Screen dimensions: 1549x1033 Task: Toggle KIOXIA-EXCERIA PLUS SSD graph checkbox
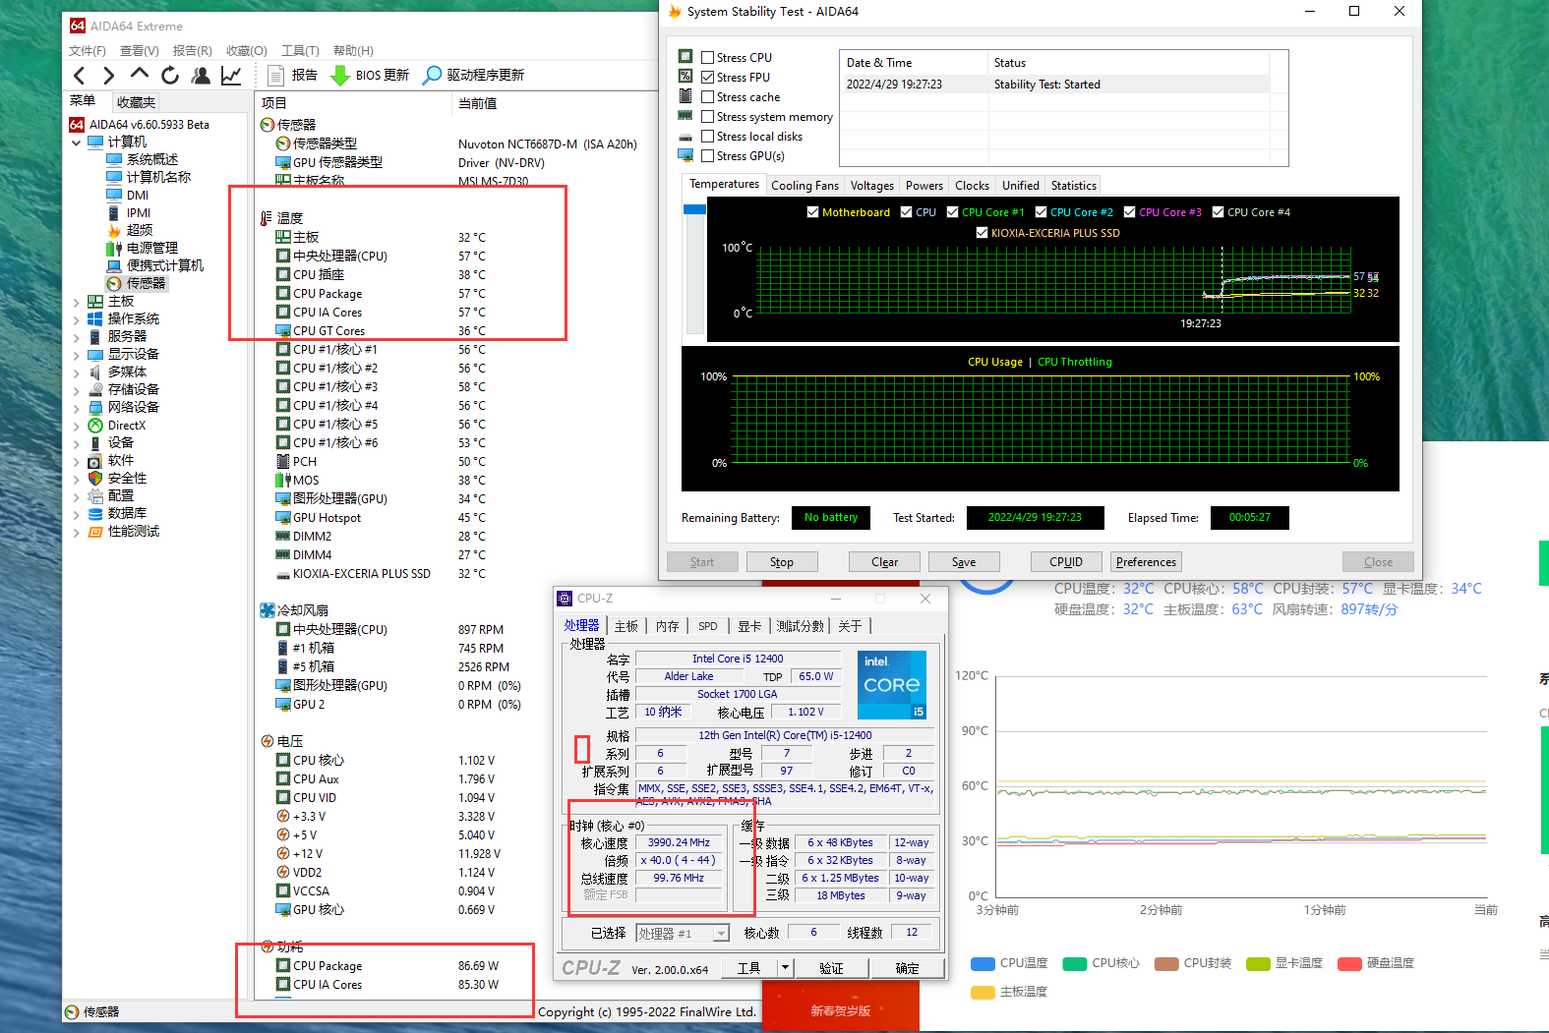click(x=982, y=233)
